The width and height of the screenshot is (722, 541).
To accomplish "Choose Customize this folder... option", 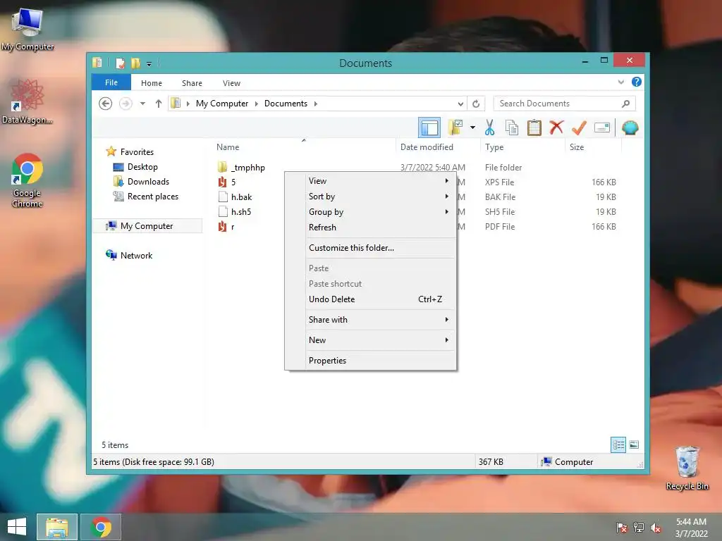I will point(371,247).
